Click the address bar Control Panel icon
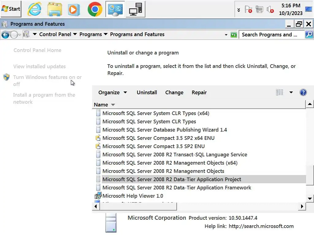Image resolution: width=314 pixels, height=235 pixels. (26, 34)
